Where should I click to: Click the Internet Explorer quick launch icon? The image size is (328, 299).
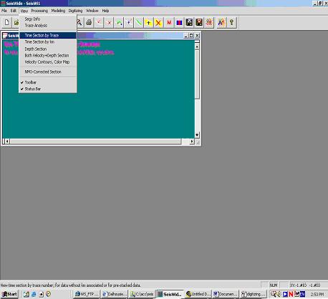tap(34, 294)
